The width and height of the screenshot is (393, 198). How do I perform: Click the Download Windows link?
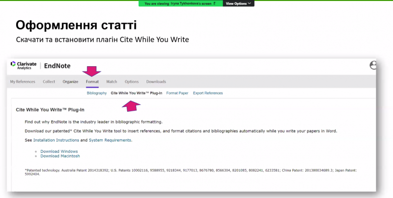click(59, 151)
